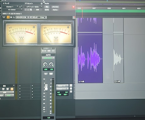
Task: Click the pan link icon under Output 1-2
Action: pyautogui.click(x=49, y=51)
